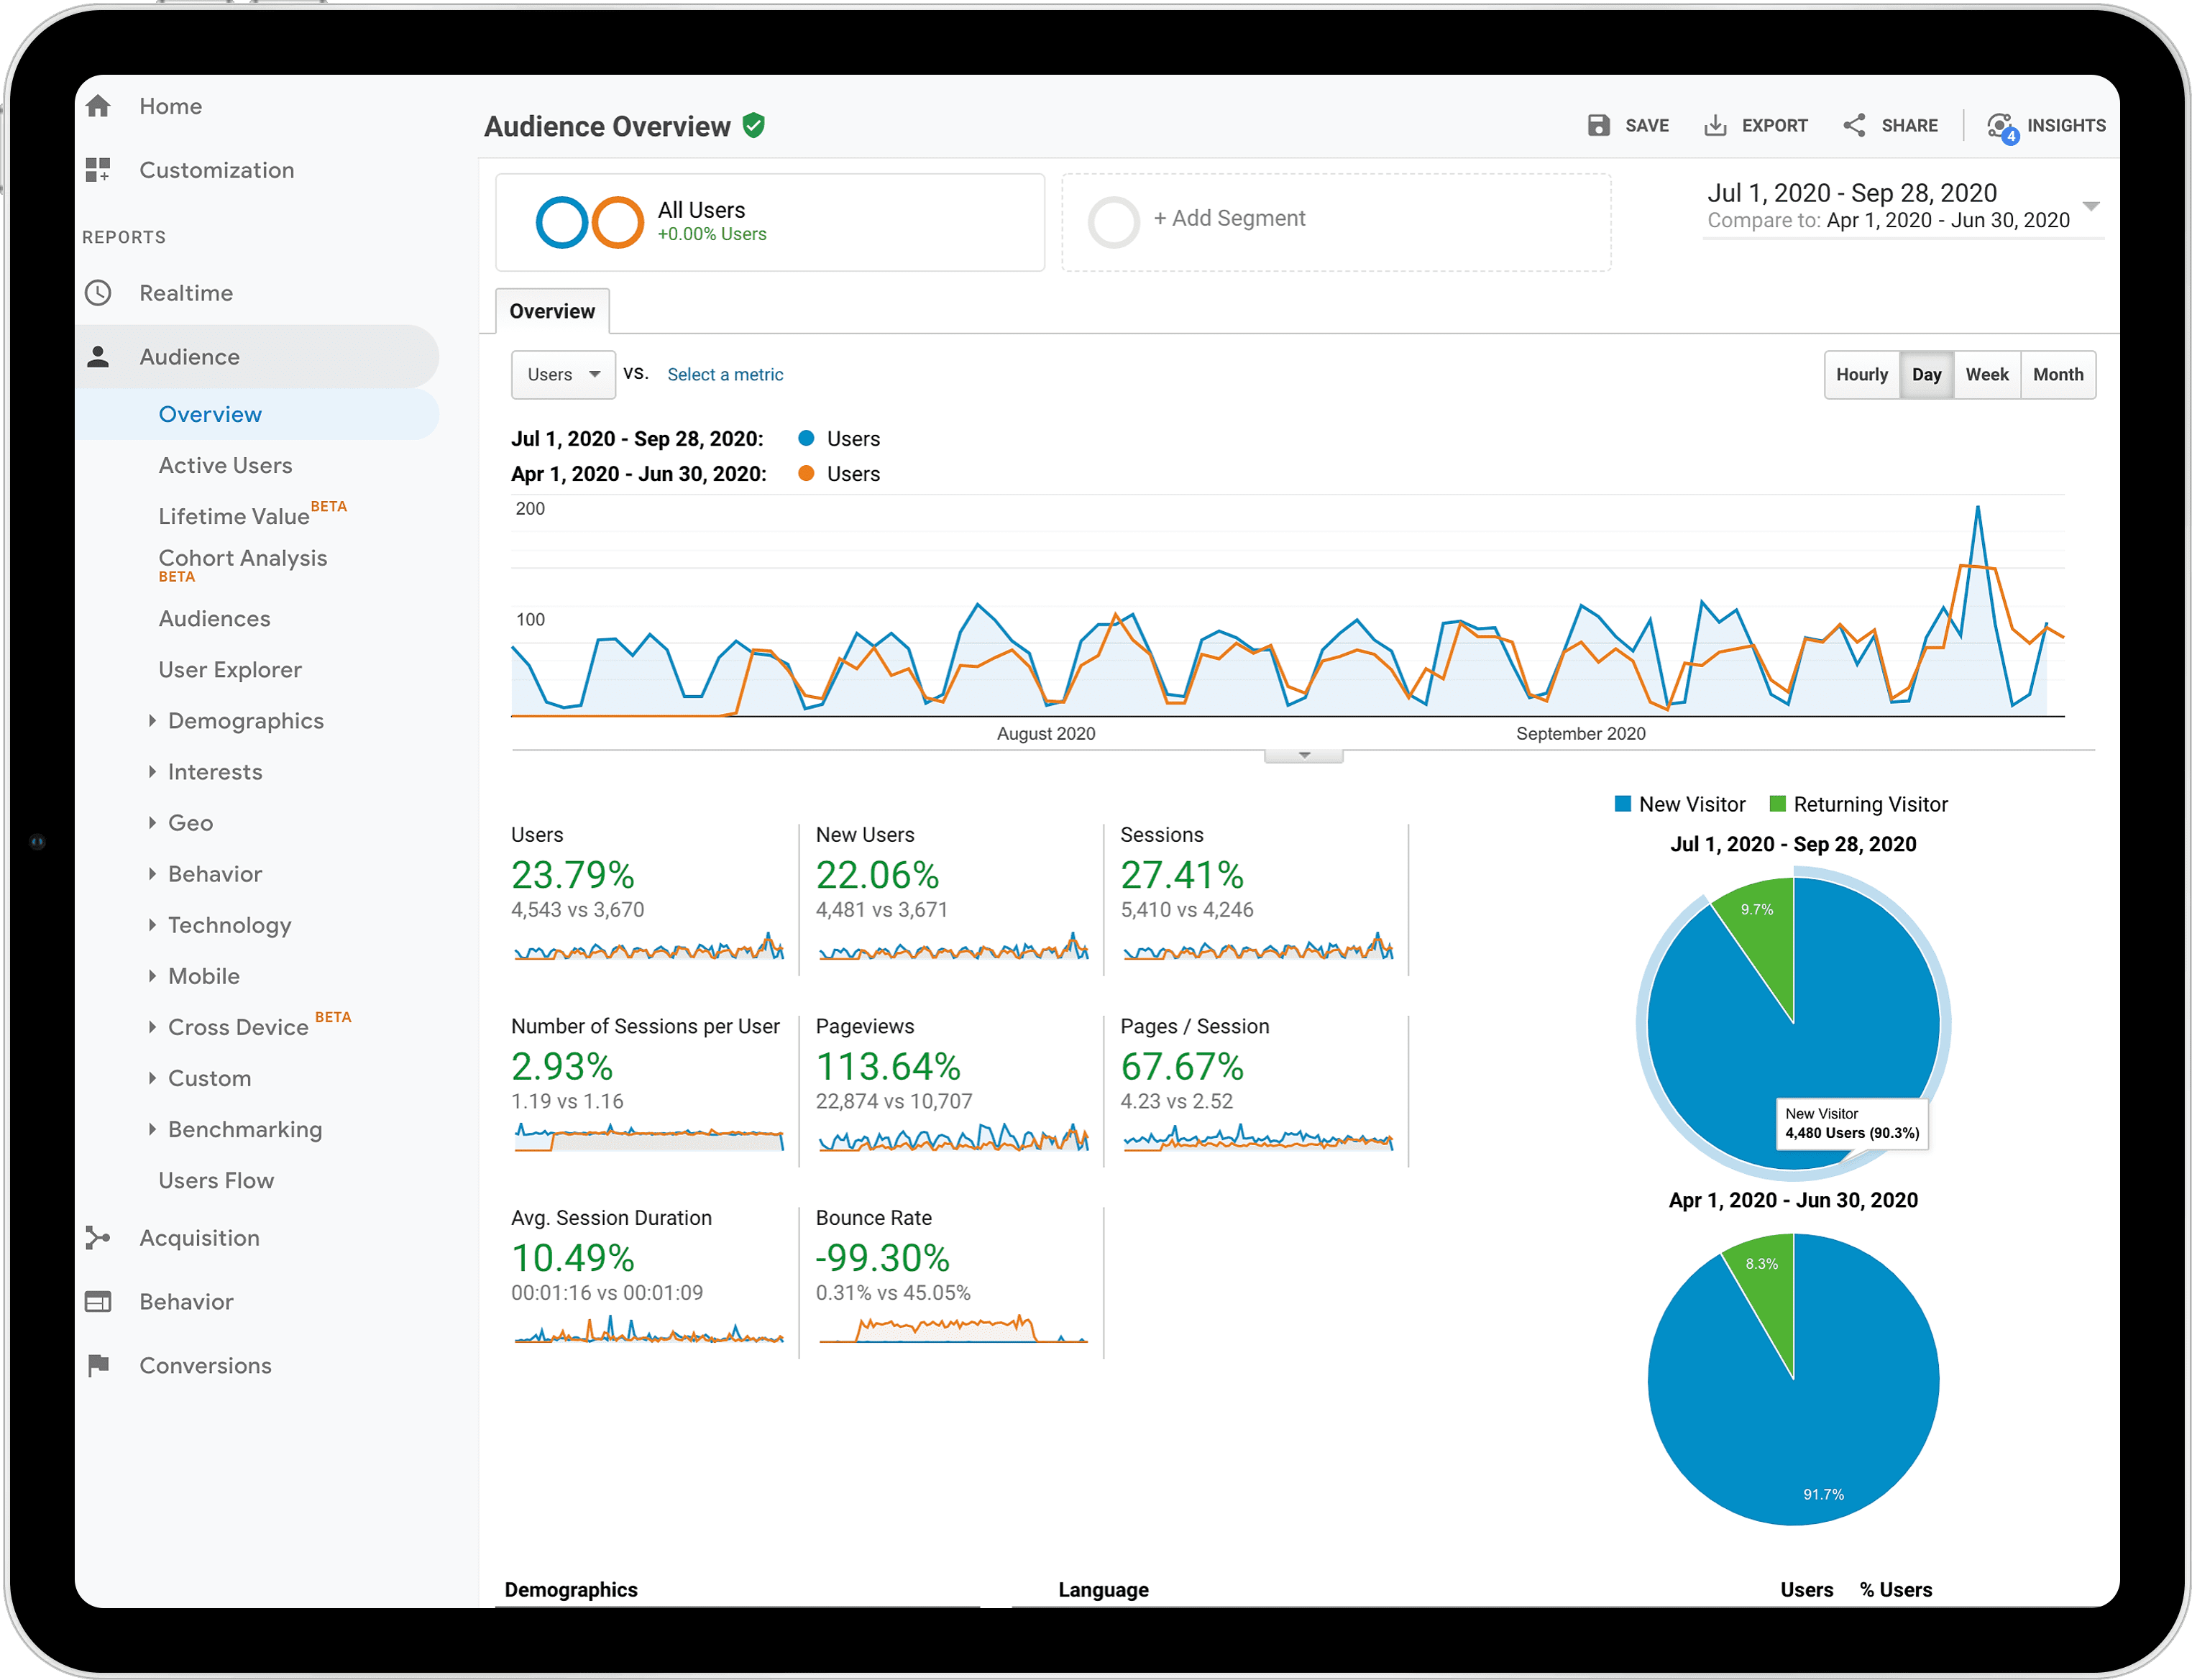Screen dimensions: 2192x1680
Task: Click Select a metric link
Action: pos(725,375)
